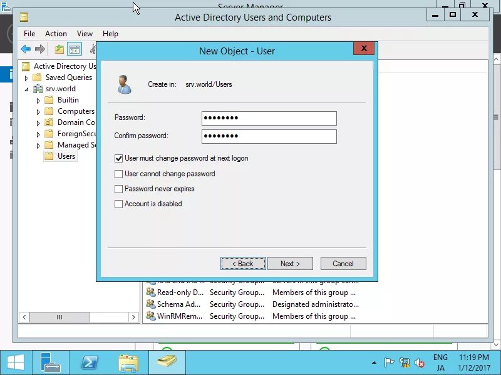Select the srv.world tree label
Viewport: 501px width, 375px height.
tap(61, 89)
